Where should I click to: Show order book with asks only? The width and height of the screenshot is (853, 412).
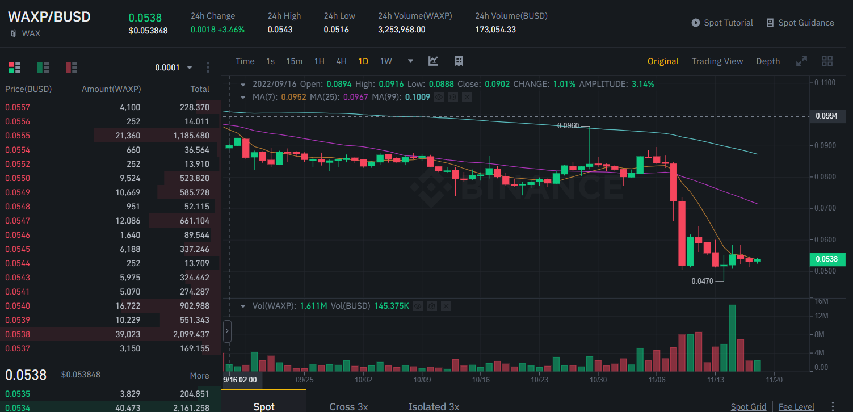pos(72,68)
